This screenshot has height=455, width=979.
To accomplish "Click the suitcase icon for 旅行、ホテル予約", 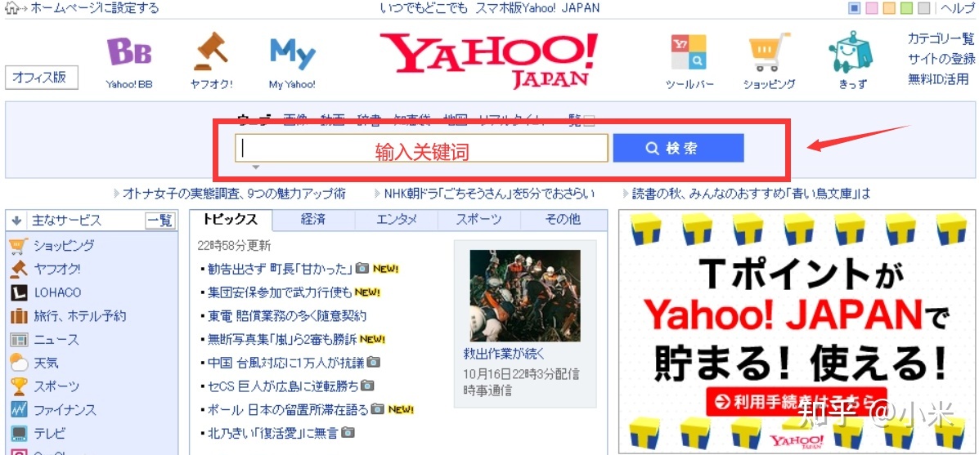I will [x=19, y=316].
